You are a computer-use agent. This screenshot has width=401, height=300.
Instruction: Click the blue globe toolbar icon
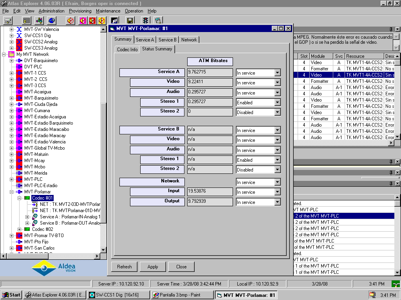[x=52, y=21]
